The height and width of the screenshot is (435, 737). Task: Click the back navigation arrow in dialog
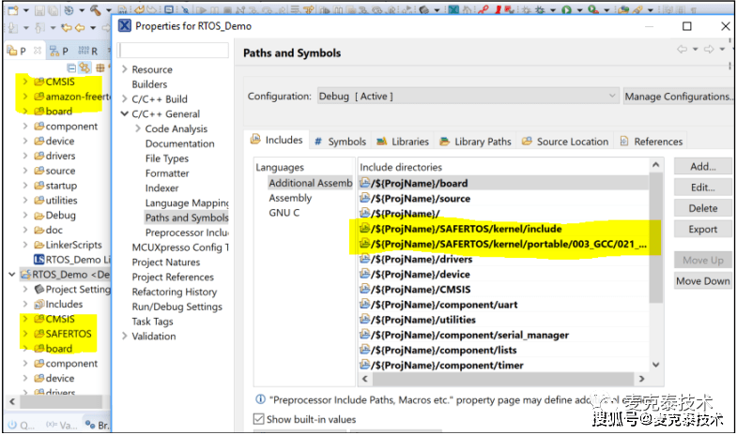682,51
